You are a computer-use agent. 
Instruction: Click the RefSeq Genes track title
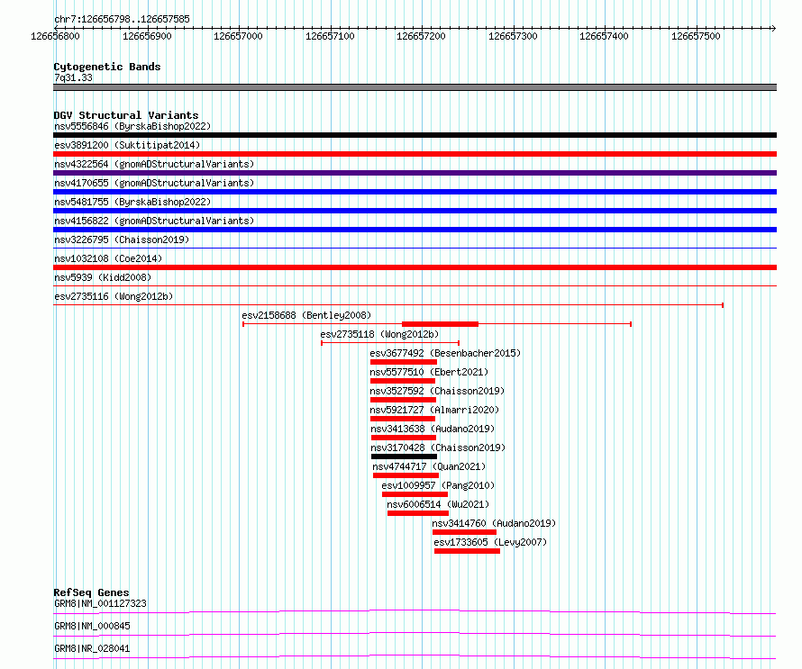pyautogui.click(x=91, y=592)
